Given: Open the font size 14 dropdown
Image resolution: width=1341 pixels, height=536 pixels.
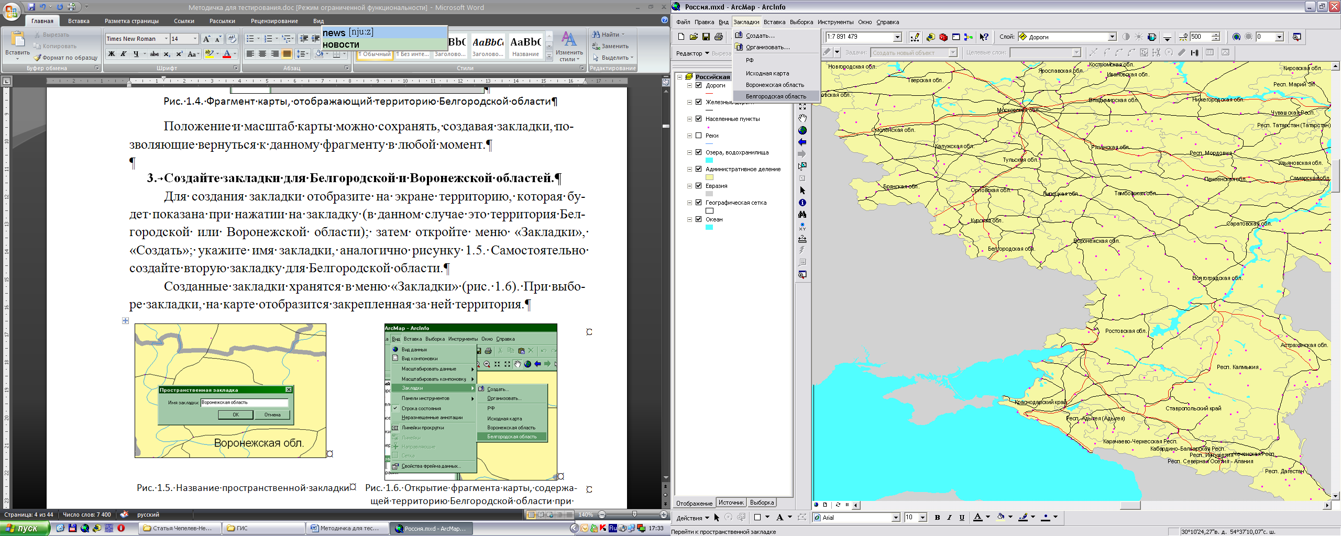Looking at the screenshot, I should [x=195, y=39].
